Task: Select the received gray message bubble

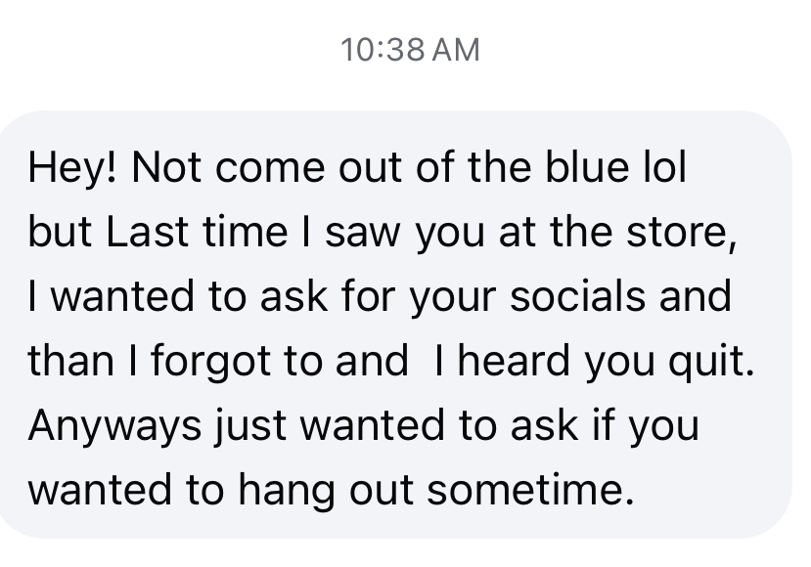Action: pyautogui.click(x=394, y=325)
